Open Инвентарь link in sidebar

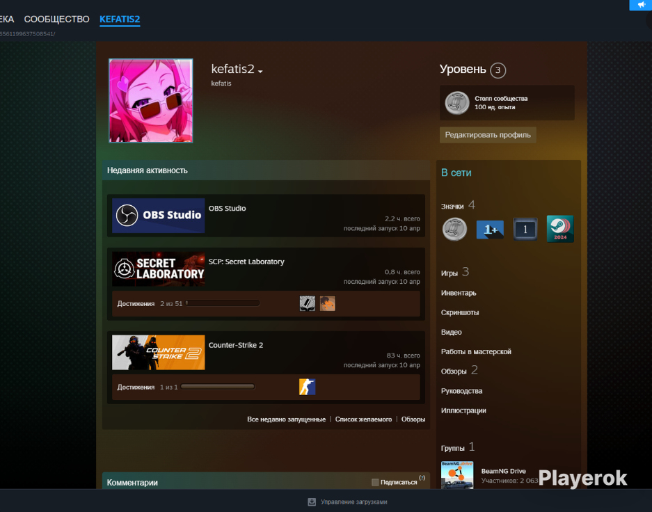(x=459, y=293)
